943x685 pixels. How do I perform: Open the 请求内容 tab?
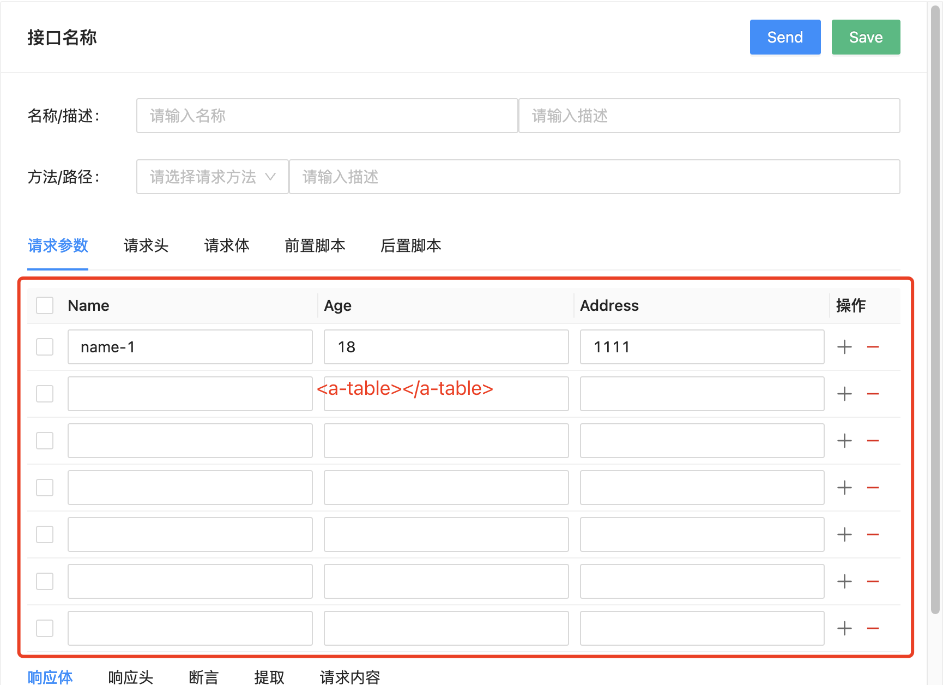pos(350,677)
